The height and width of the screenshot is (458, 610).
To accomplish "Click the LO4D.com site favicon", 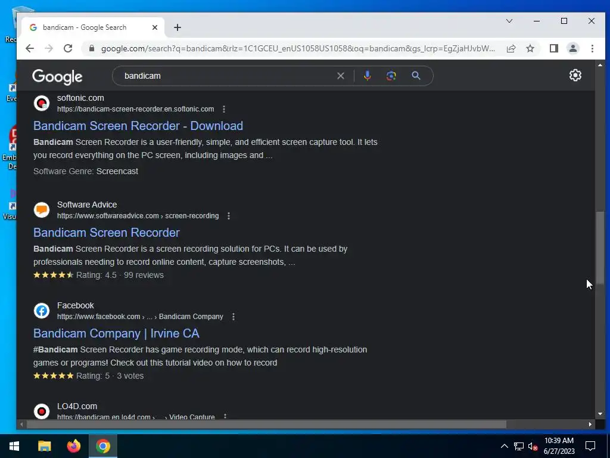I will coord(42,411).
